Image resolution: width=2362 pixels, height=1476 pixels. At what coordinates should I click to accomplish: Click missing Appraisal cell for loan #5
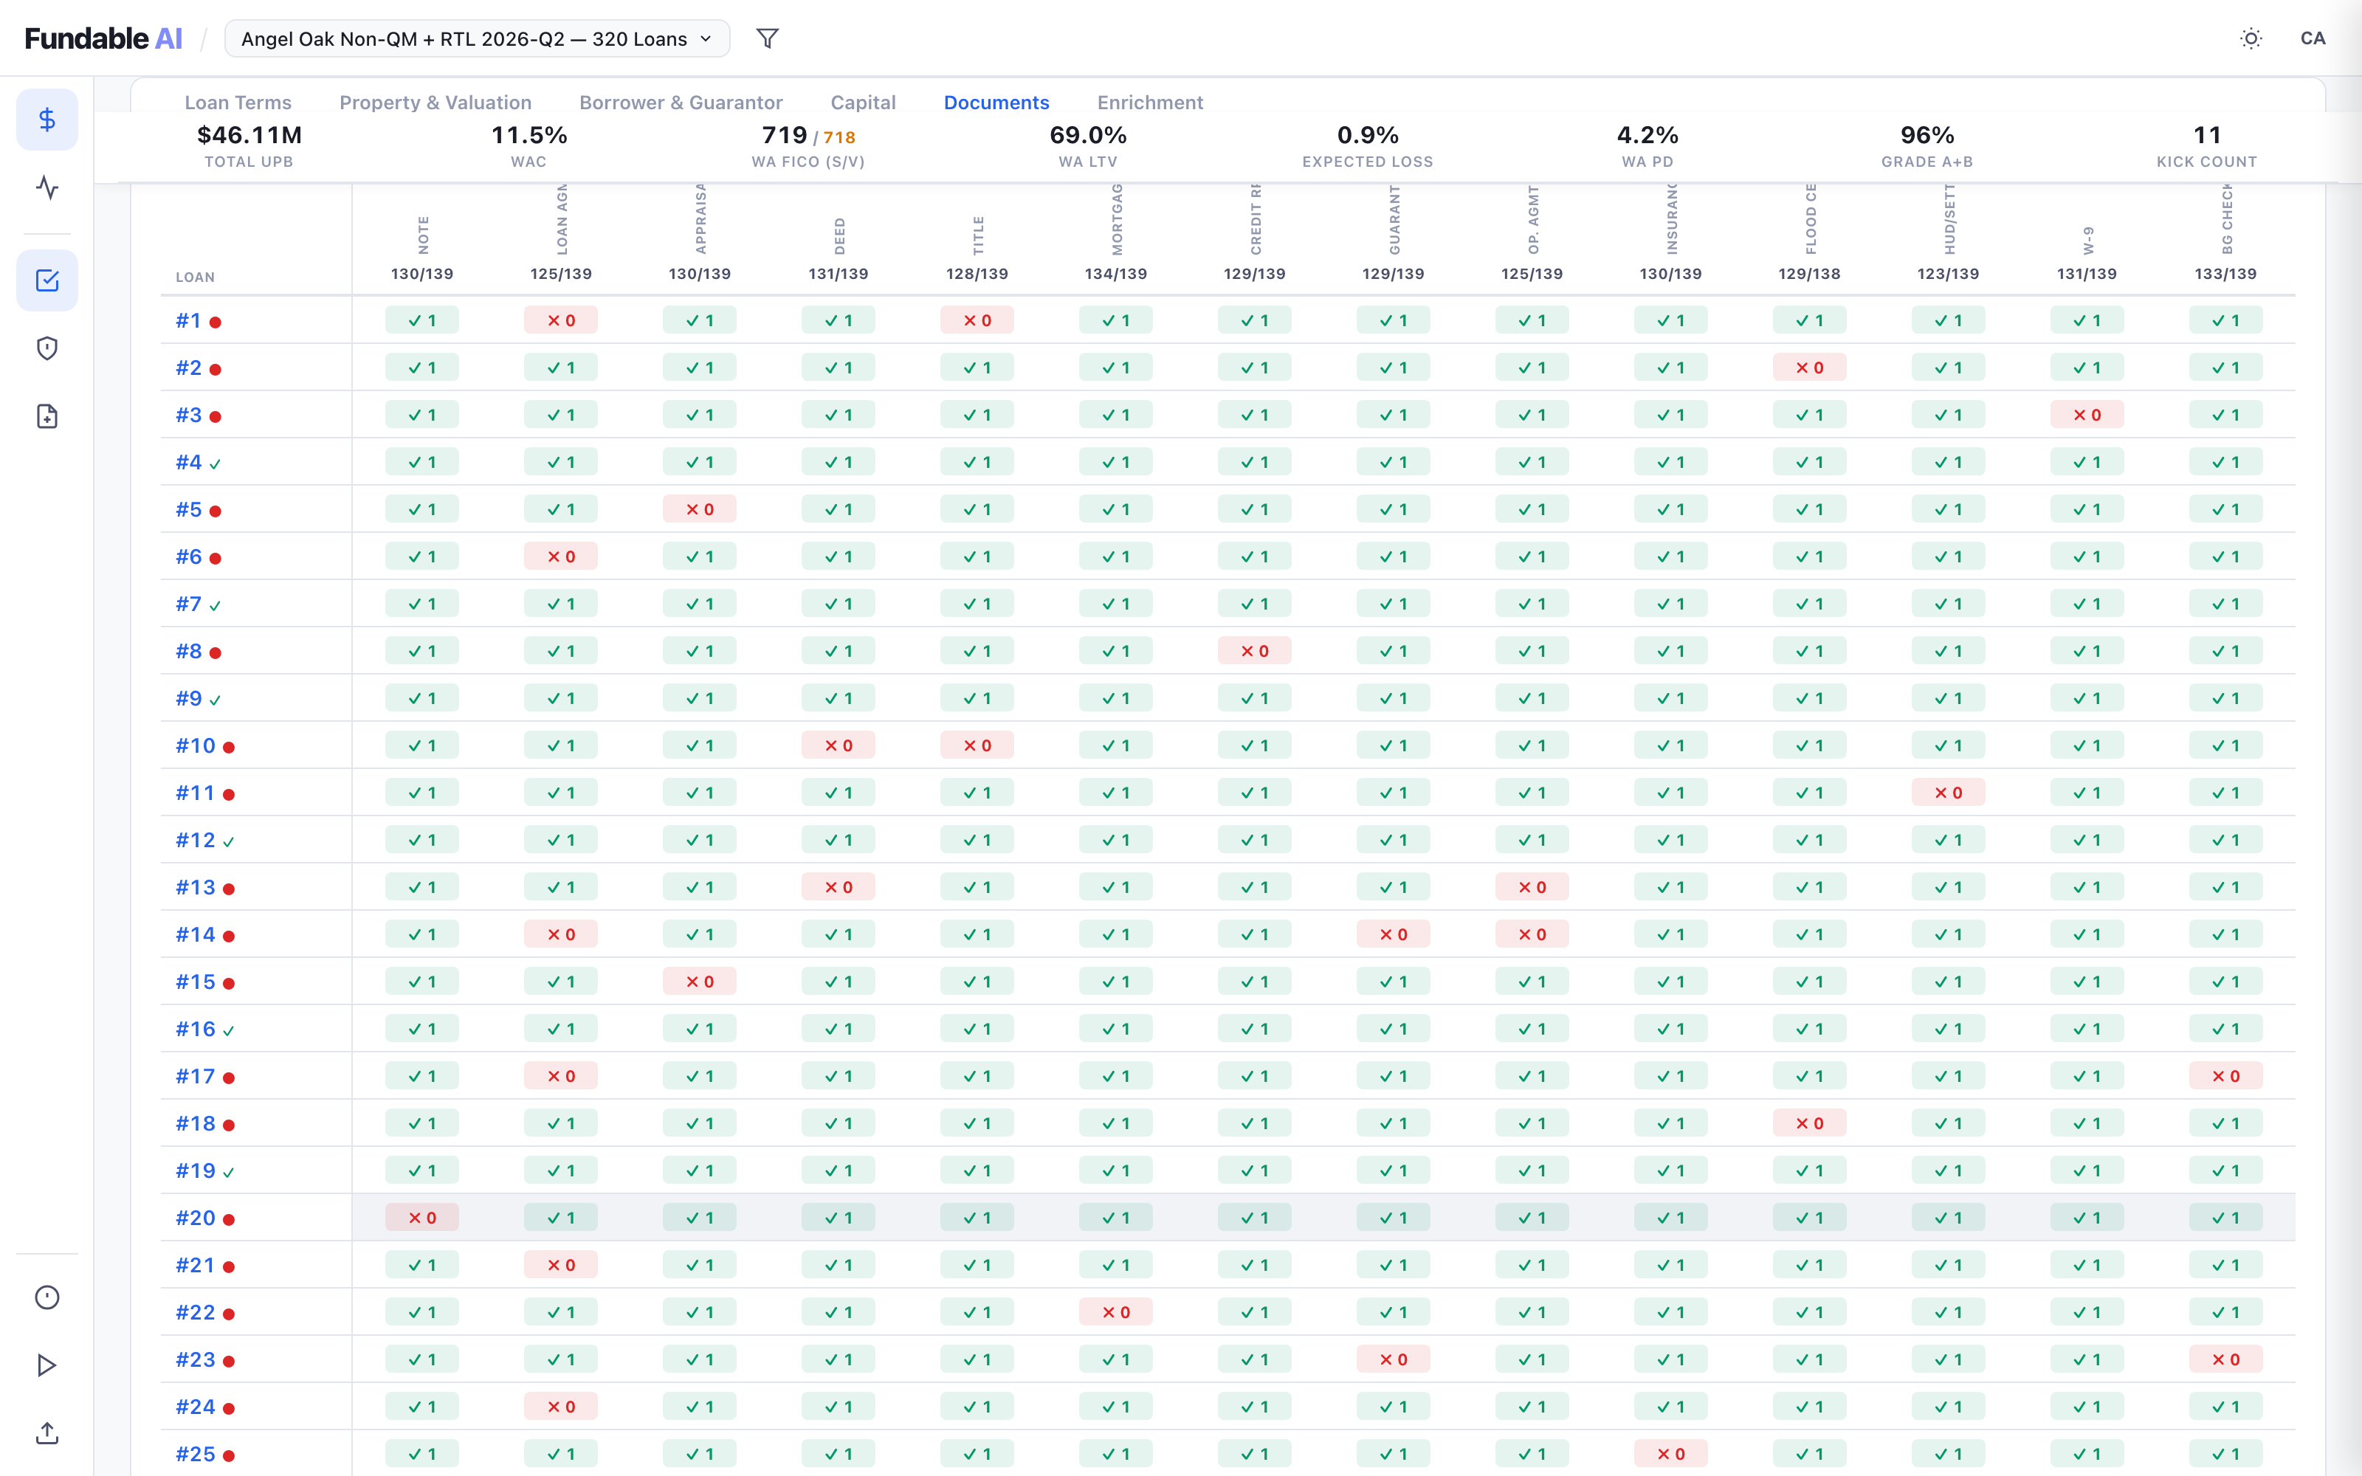pyautogui.click(x=700, y=509)
